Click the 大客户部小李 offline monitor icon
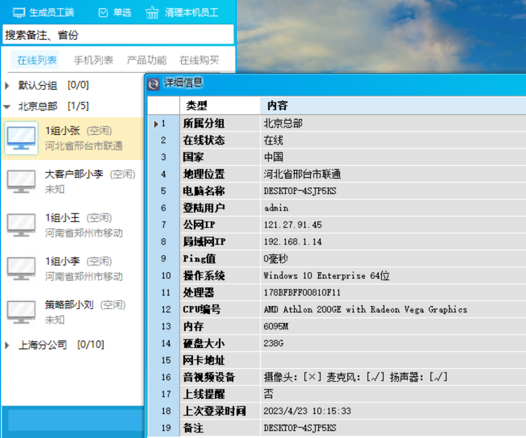 22,182
